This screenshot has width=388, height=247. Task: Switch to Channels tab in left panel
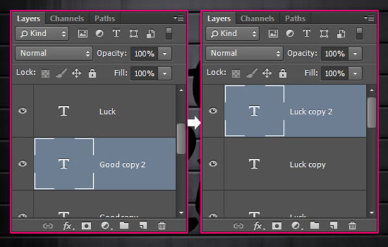point(67,19)
